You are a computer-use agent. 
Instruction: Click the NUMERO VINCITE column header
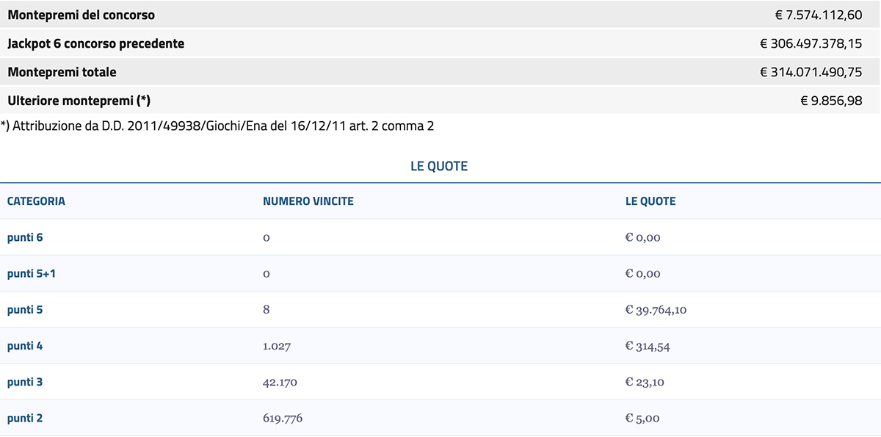308,201
